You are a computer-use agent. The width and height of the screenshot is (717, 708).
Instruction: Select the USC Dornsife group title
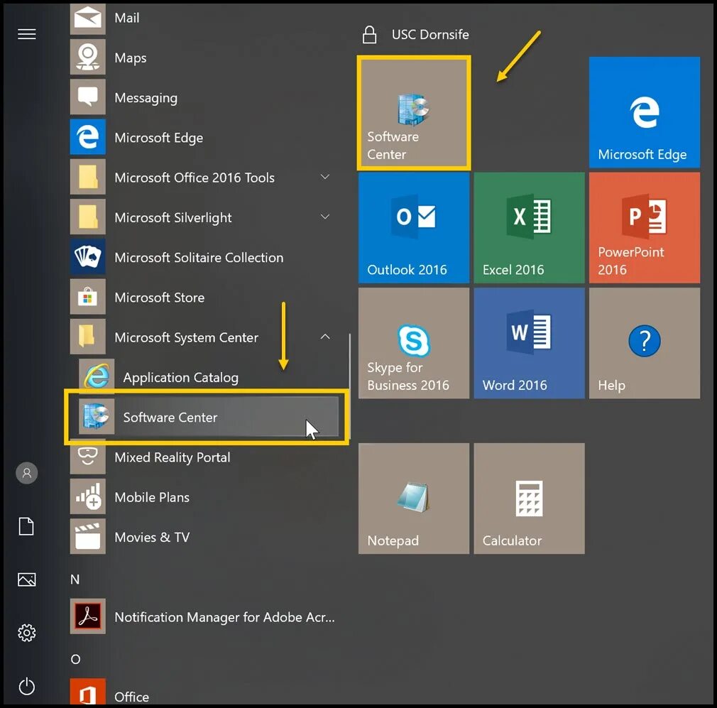(429, 35)
